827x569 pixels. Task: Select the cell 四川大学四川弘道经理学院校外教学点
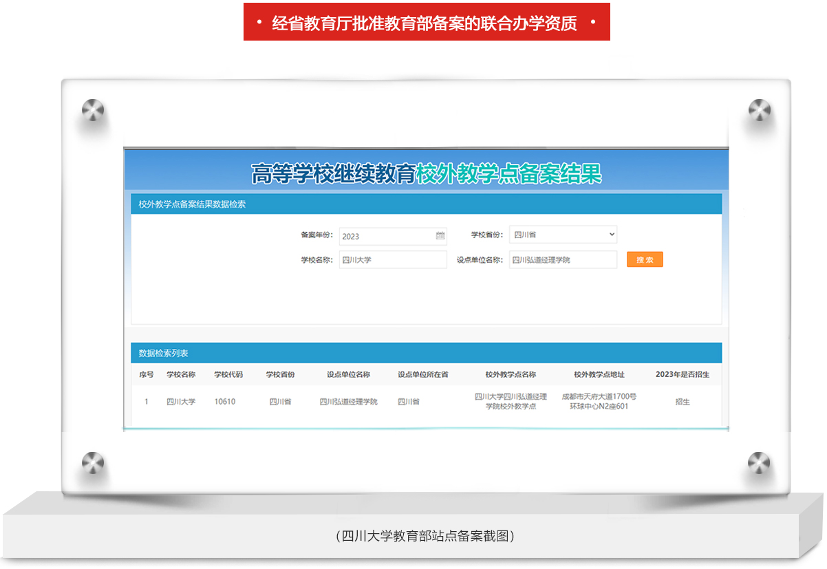[511, 402]
